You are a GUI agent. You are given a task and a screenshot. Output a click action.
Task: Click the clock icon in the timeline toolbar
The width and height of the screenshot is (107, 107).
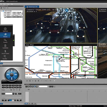[x=37, y=86]
